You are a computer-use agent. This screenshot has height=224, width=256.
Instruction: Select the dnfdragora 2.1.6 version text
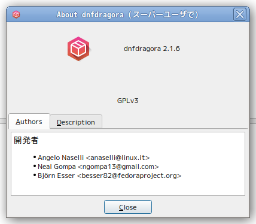coord(152,49)
